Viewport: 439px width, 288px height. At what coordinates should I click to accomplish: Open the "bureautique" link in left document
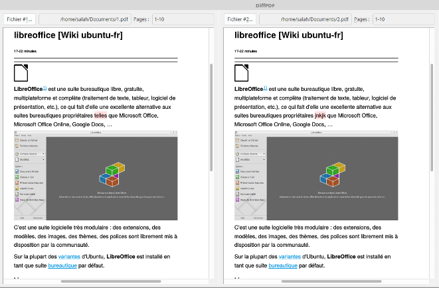62,265
